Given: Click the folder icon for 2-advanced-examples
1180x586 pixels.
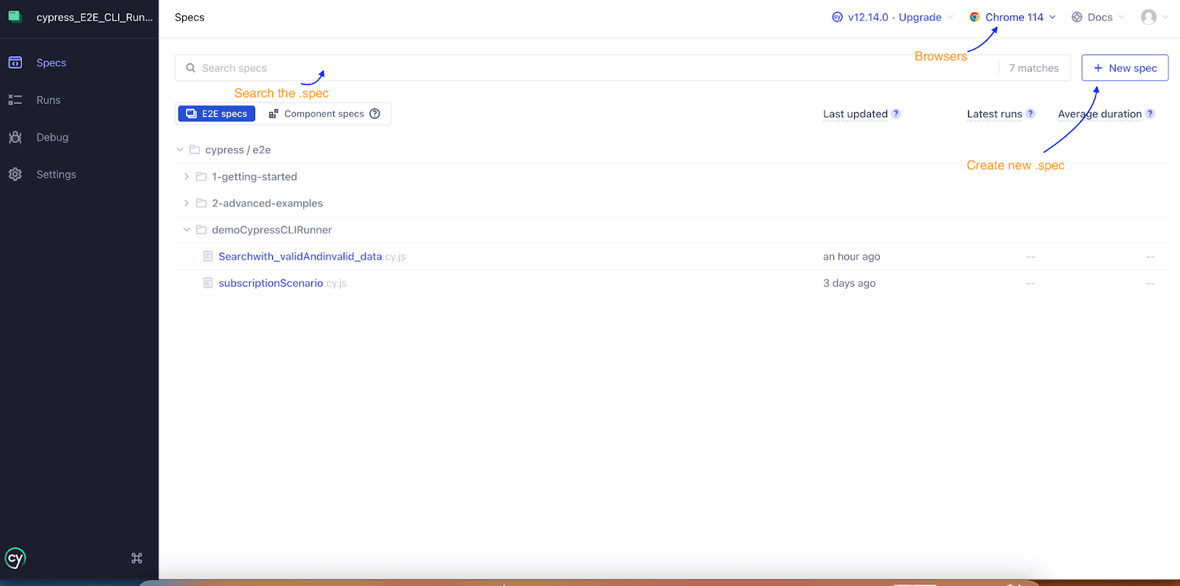Looking at the screenshot, I should pyautogui.click(x=201, y=203).
